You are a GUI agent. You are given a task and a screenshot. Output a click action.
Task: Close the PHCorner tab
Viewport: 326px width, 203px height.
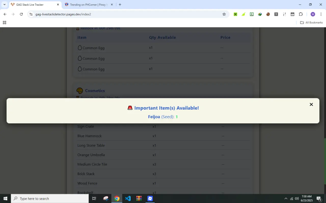112,5
